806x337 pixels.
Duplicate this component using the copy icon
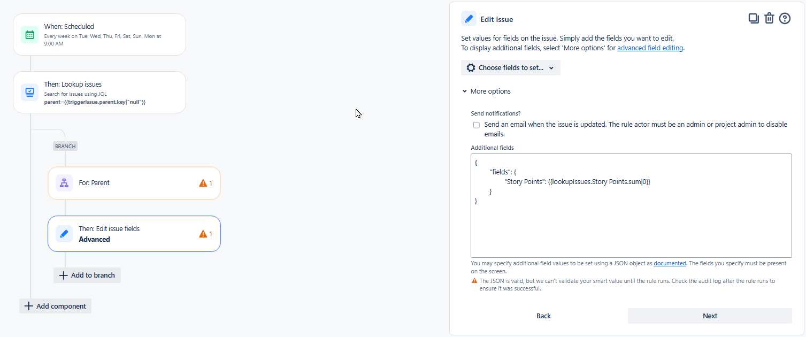pos(754,18)
